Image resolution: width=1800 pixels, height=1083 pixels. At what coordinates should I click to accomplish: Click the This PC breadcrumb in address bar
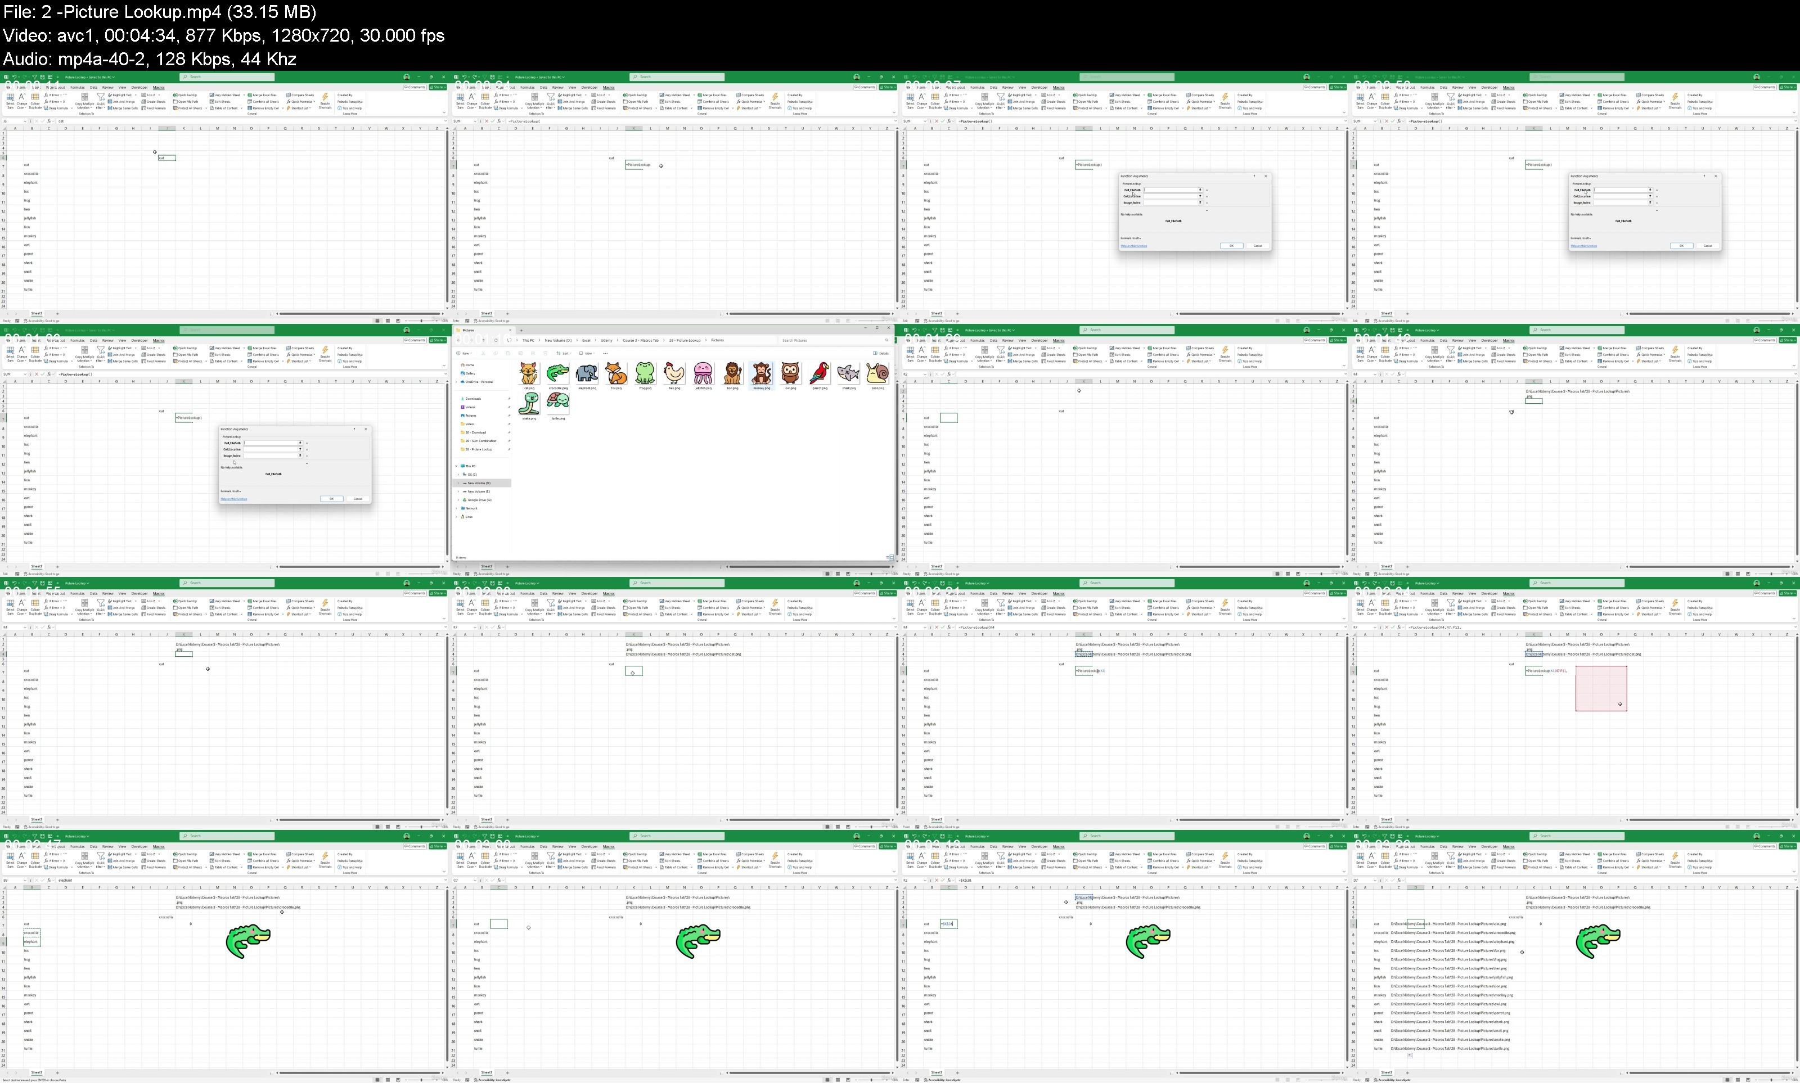pyautogui.click(x=528, y=341)
